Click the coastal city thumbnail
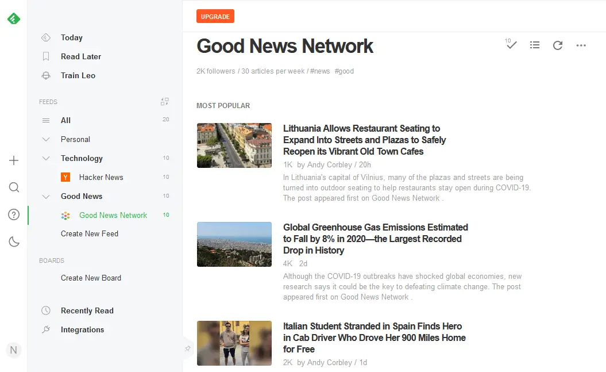 (x=234, y=244)
